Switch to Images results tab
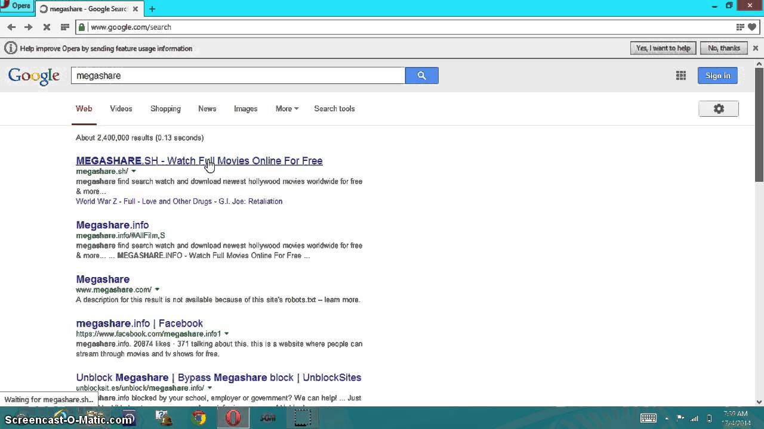 (245, 108)
